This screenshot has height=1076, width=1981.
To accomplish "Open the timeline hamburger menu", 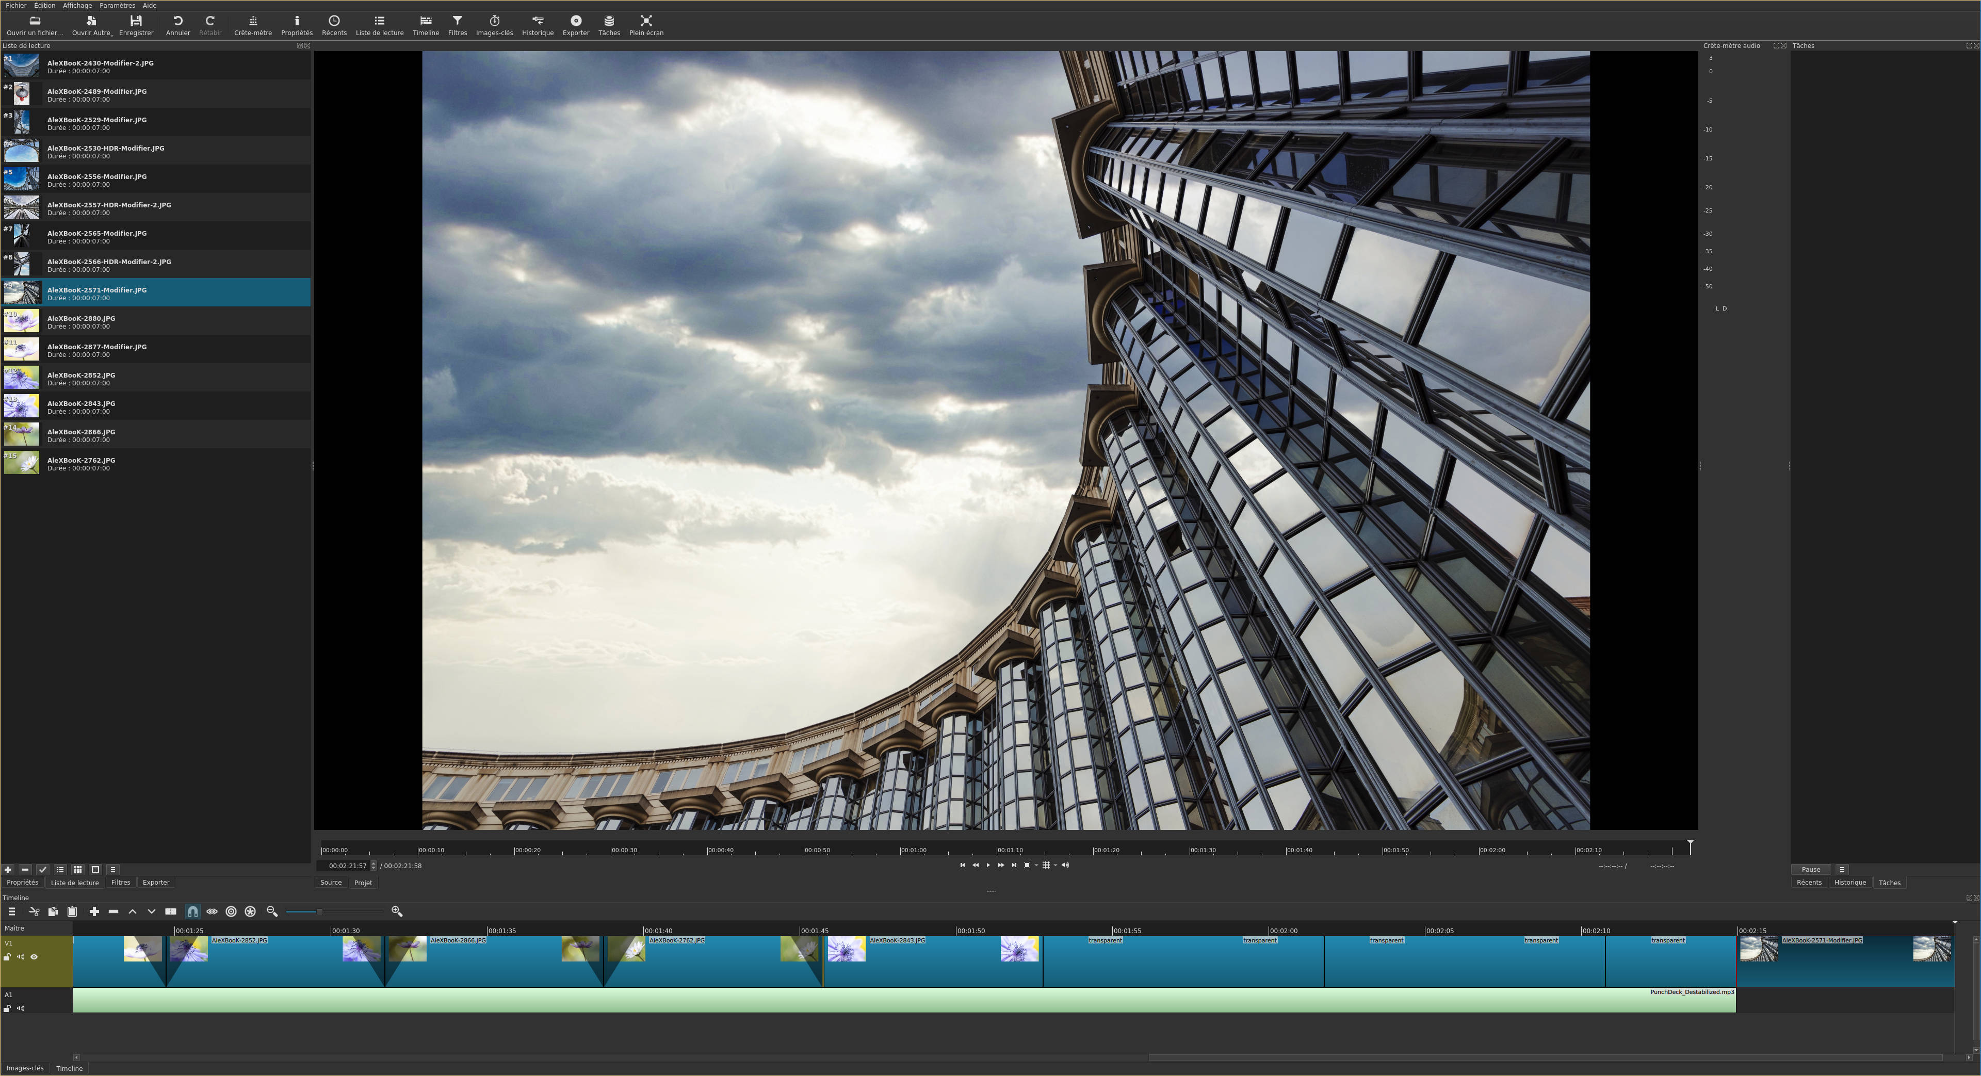I will click(11, 911).
